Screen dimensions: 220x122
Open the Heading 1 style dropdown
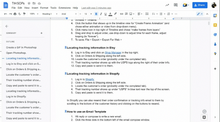(49, 14)
